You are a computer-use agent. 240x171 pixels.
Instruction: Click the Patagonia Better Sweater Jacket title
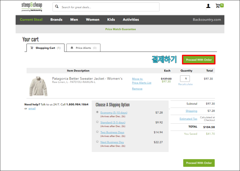[87, 79]
